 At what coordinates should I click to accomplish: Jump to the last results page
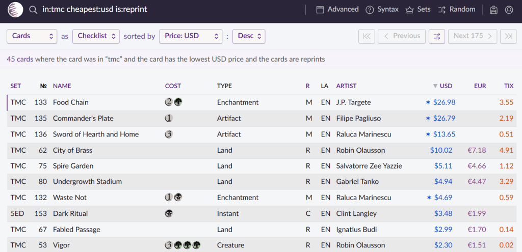[x=508, y=36]
